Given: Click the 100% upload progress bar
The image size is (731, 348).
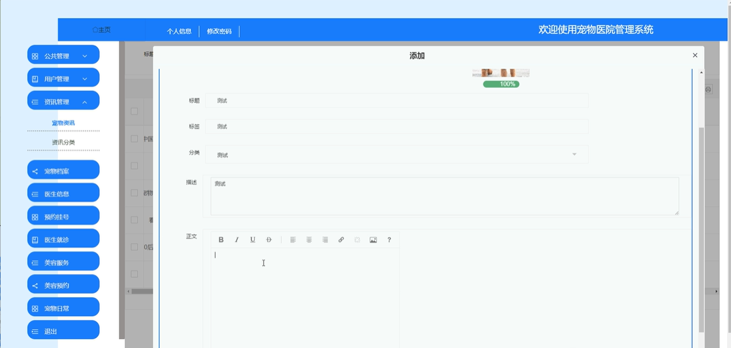Looking at the screenshot, I should tap(501, 84).
